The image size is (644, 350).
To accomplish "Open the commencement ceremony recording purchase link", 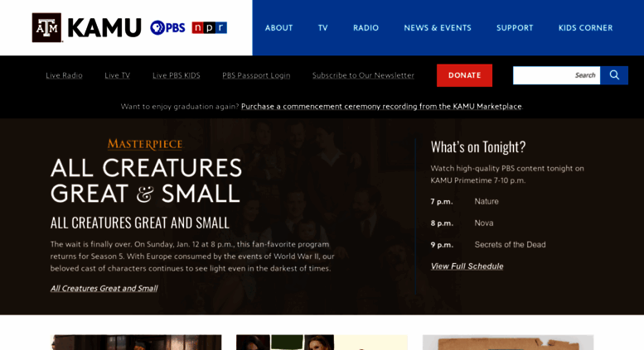I will point(381,107).
